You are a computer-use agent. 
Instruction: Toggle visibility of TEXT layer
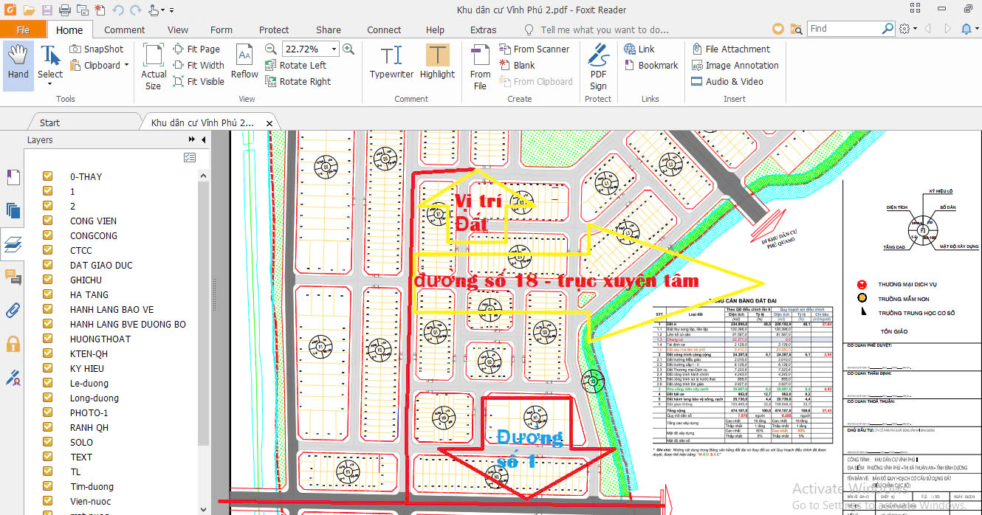(48, 457)
